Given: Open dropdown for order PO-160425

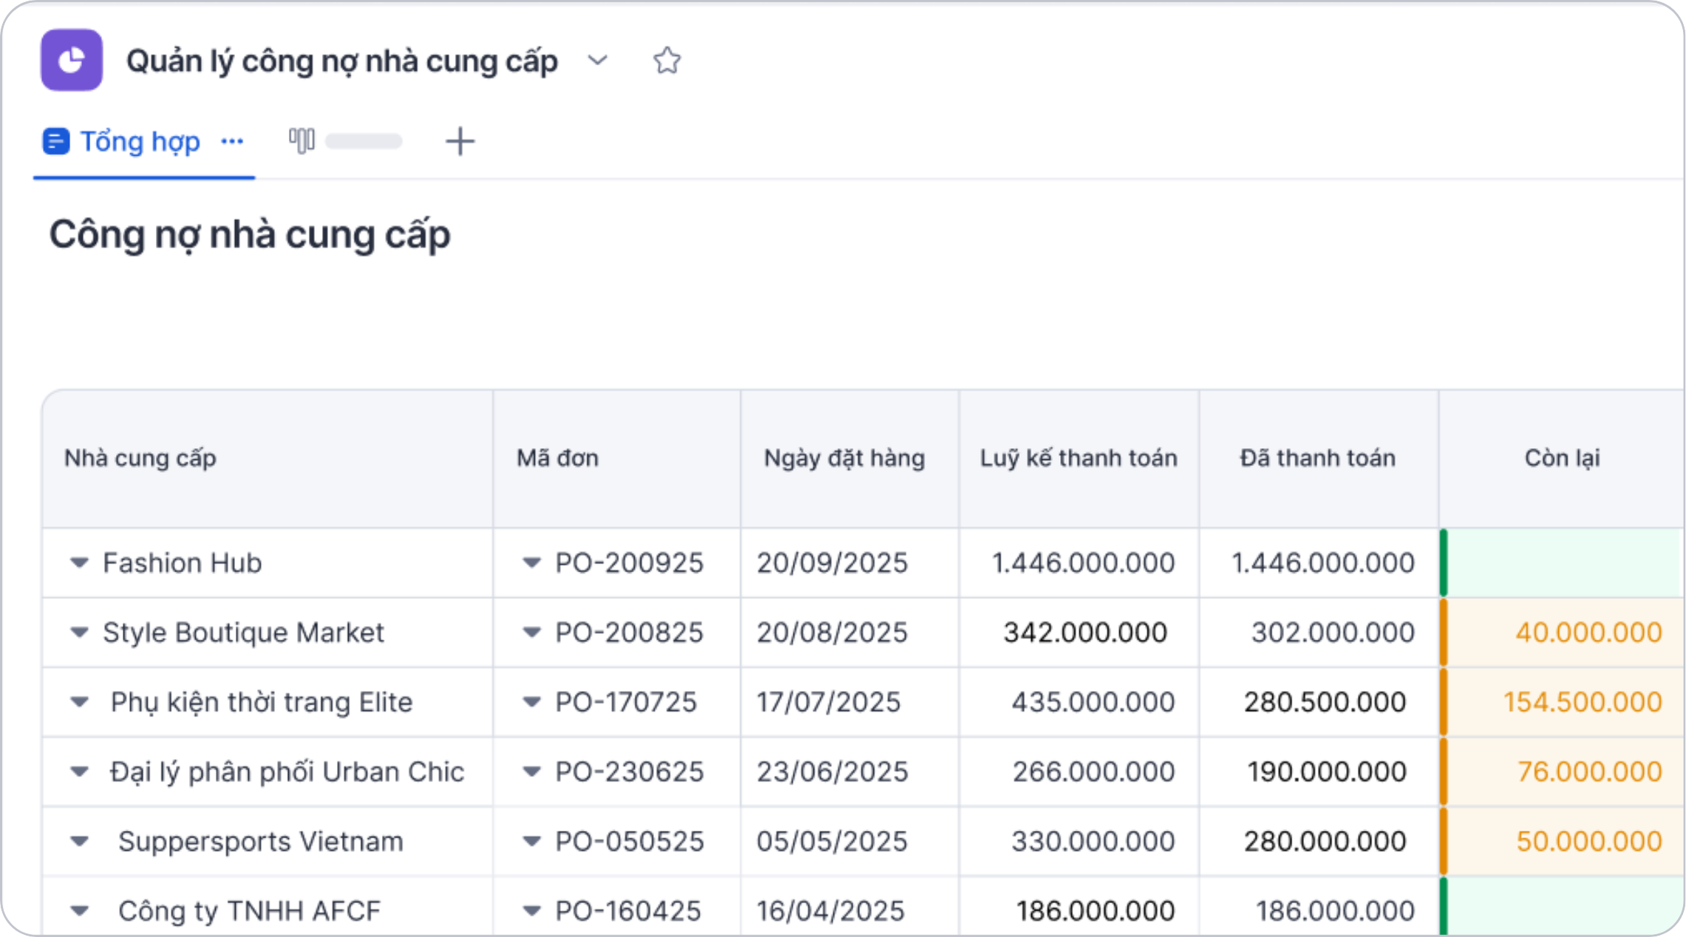Looking at the screenshot, I should pos(531,911).
